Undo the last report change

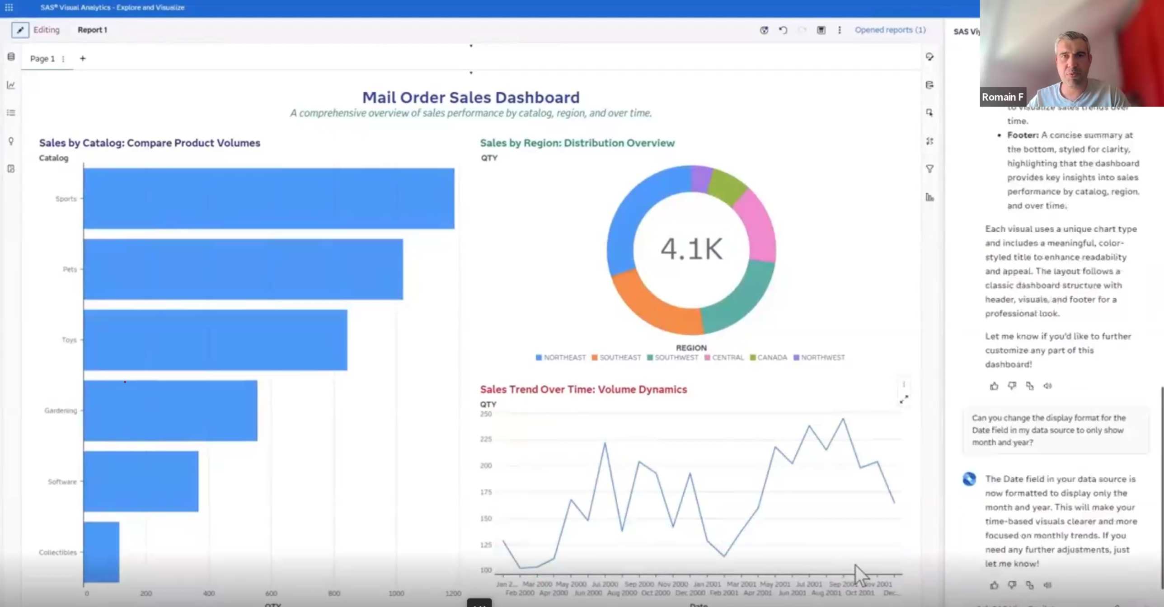pyautogui.click(x=783, y=30)
